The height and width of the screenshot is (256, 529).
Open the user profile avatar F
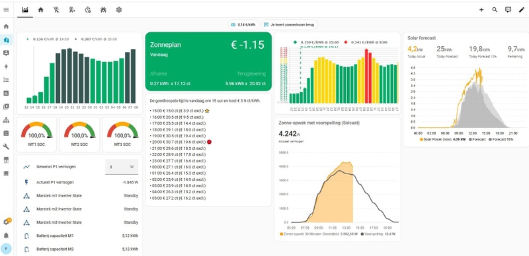point(6,249)
